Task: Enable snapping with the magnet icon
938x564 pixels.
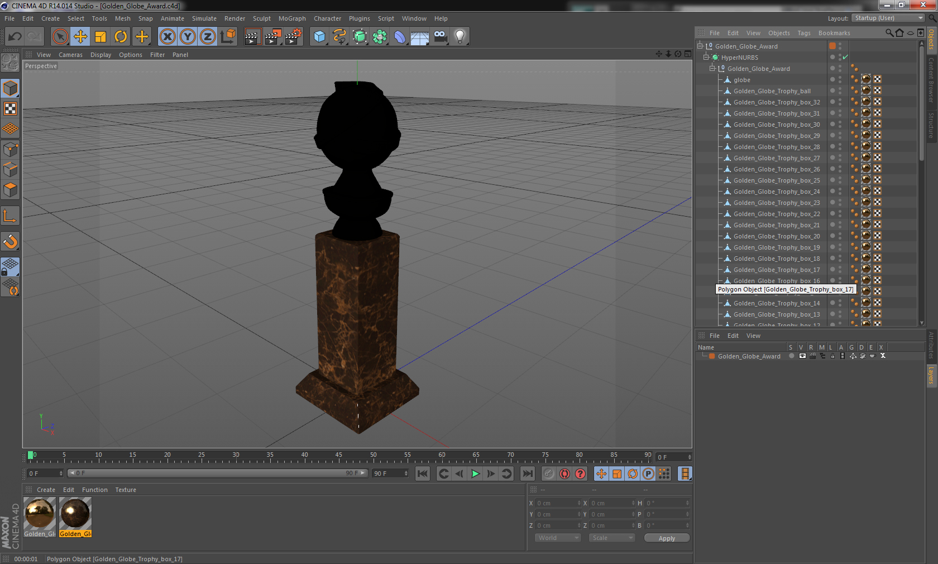Action: click(10, 241)
